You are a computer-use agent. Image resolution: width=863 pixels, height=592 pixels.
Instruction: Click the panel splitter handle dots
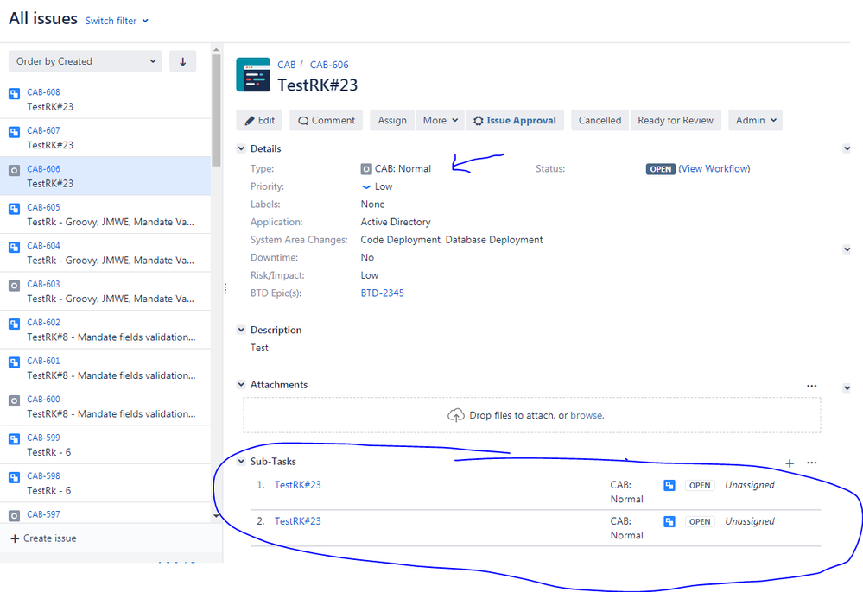click(x=225, y=288)
